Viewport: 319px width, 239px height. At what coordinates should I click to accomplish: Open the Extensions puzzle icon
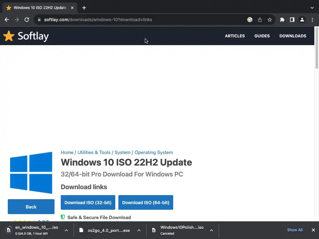tap(282, 20)
